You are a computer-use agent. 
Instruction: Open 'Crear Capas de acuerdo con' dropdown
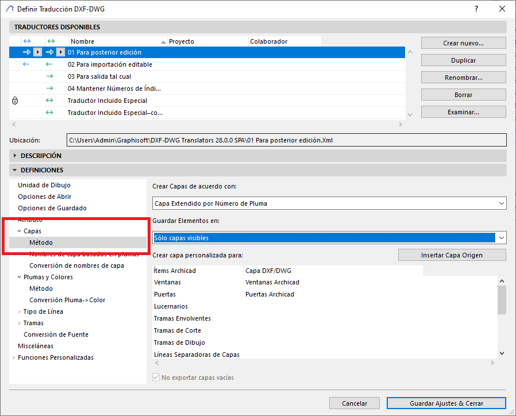329,203
